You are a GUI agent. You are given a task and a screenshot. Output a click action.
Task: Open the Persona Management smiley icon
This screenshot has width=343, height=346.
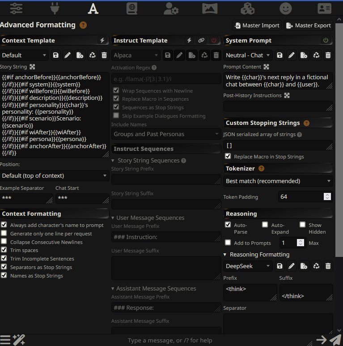286,8
